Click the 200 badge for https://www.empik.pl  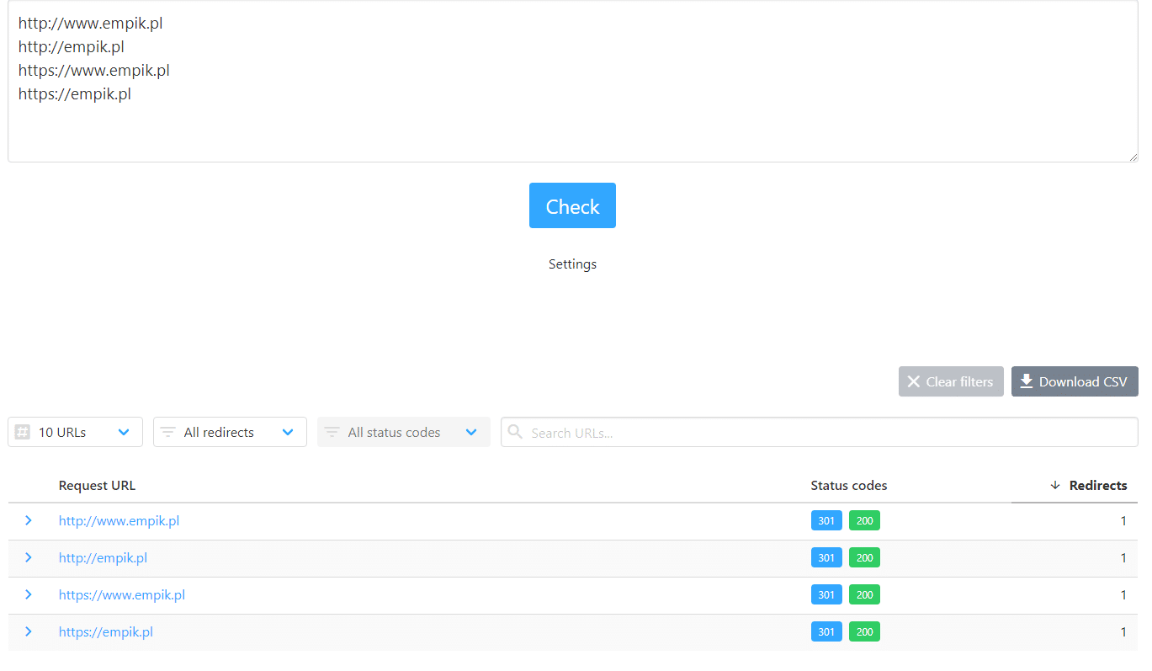pyautogui.click(x=864, y=595)
